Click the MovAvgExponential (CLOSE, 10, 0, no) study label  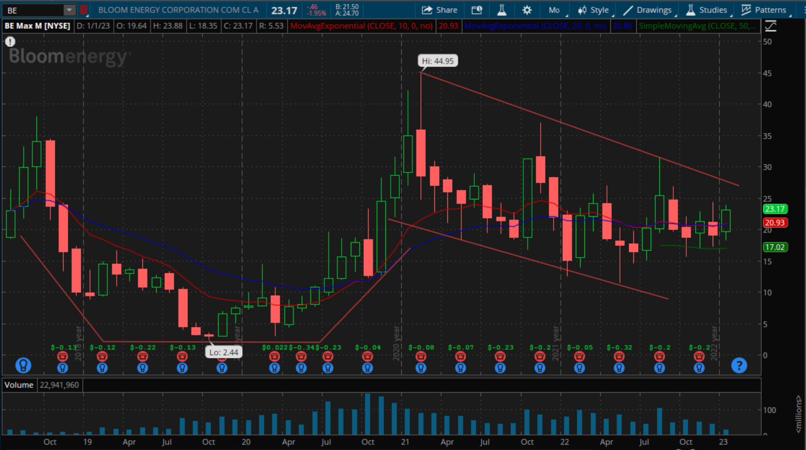point(361,26)
